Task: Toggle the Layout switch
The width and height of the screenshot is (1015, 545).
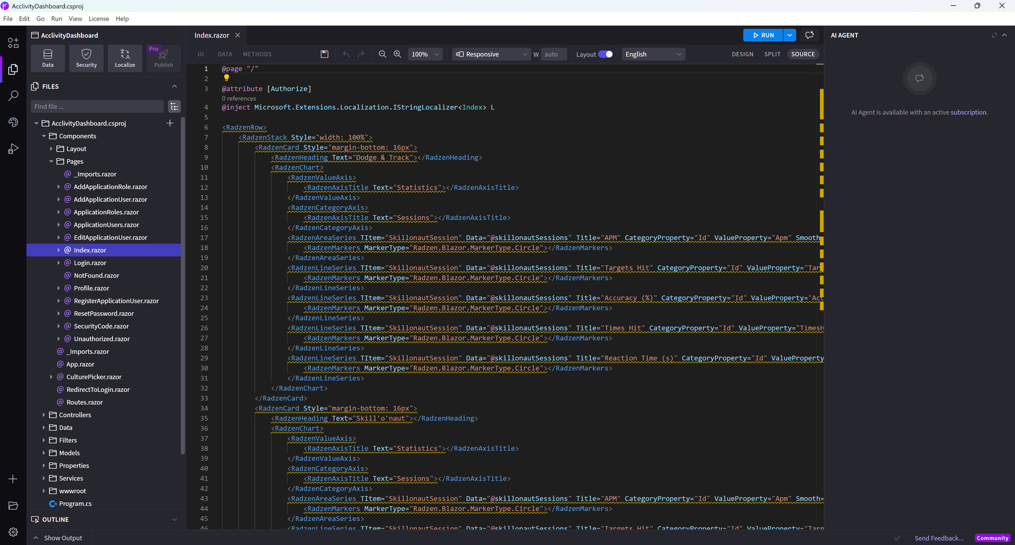Action: tap(605, 54)
